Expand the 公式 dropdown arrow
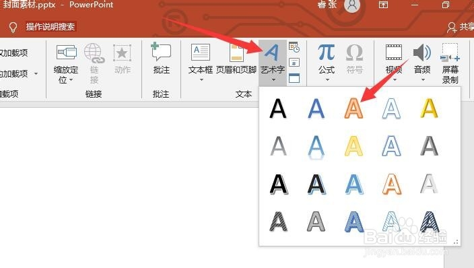The width and height of the screenshot is (474, 268). (x=327, y=80)
